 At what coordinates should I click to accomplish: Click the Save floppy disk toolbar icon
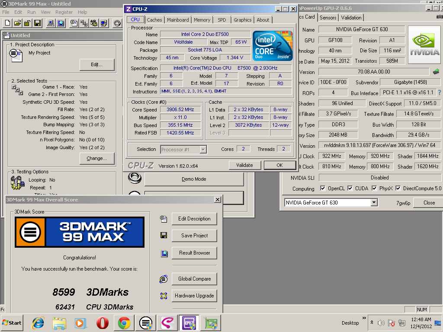pyautogui.click(x=37, y=23)
